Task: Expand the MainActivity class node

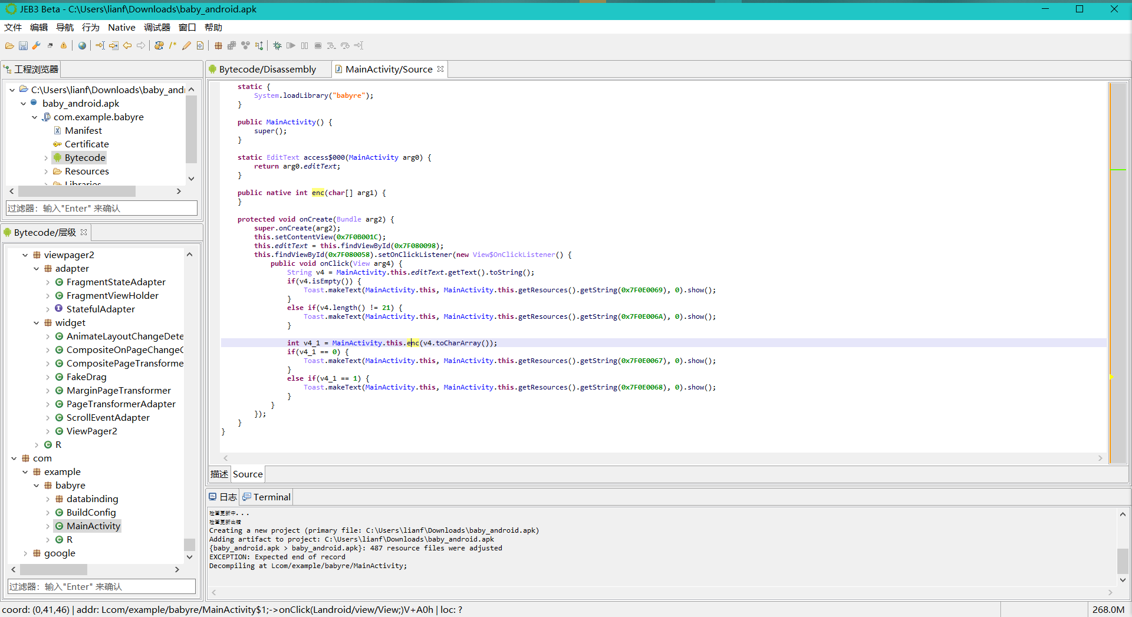Action: pyautogui.click(x=47, y=526)
